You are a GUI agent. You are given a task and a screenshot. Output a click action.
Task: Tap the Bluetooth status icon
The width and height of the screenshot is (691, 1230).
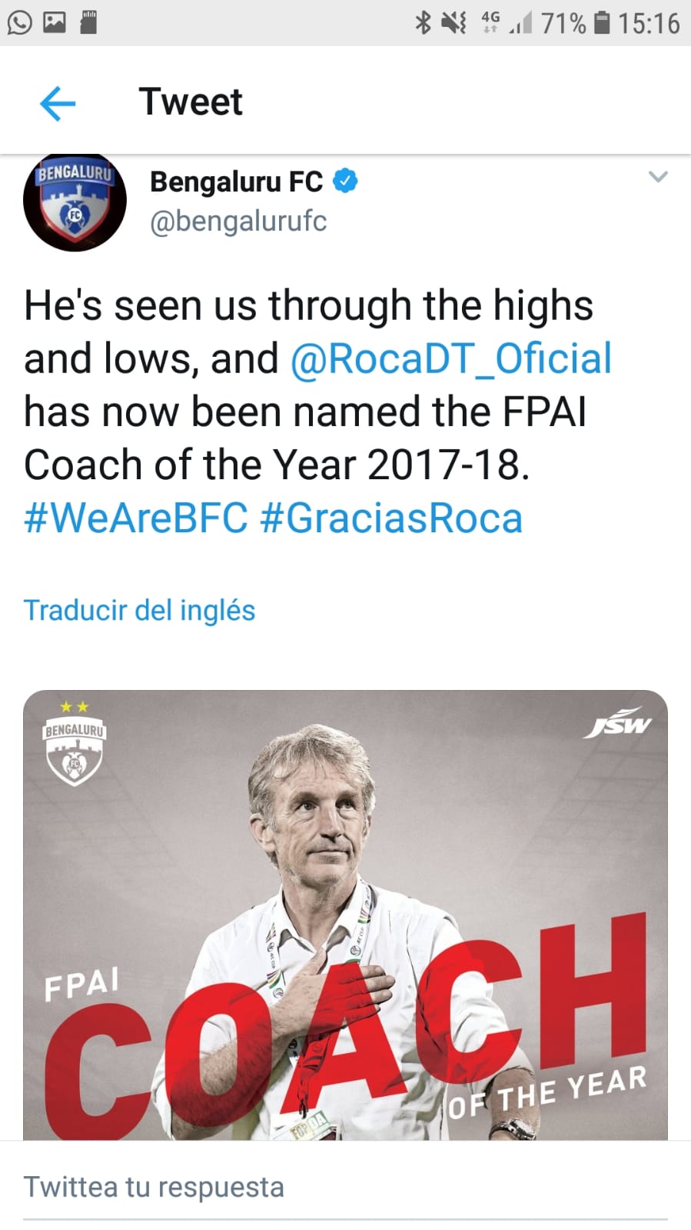[423, 23]
